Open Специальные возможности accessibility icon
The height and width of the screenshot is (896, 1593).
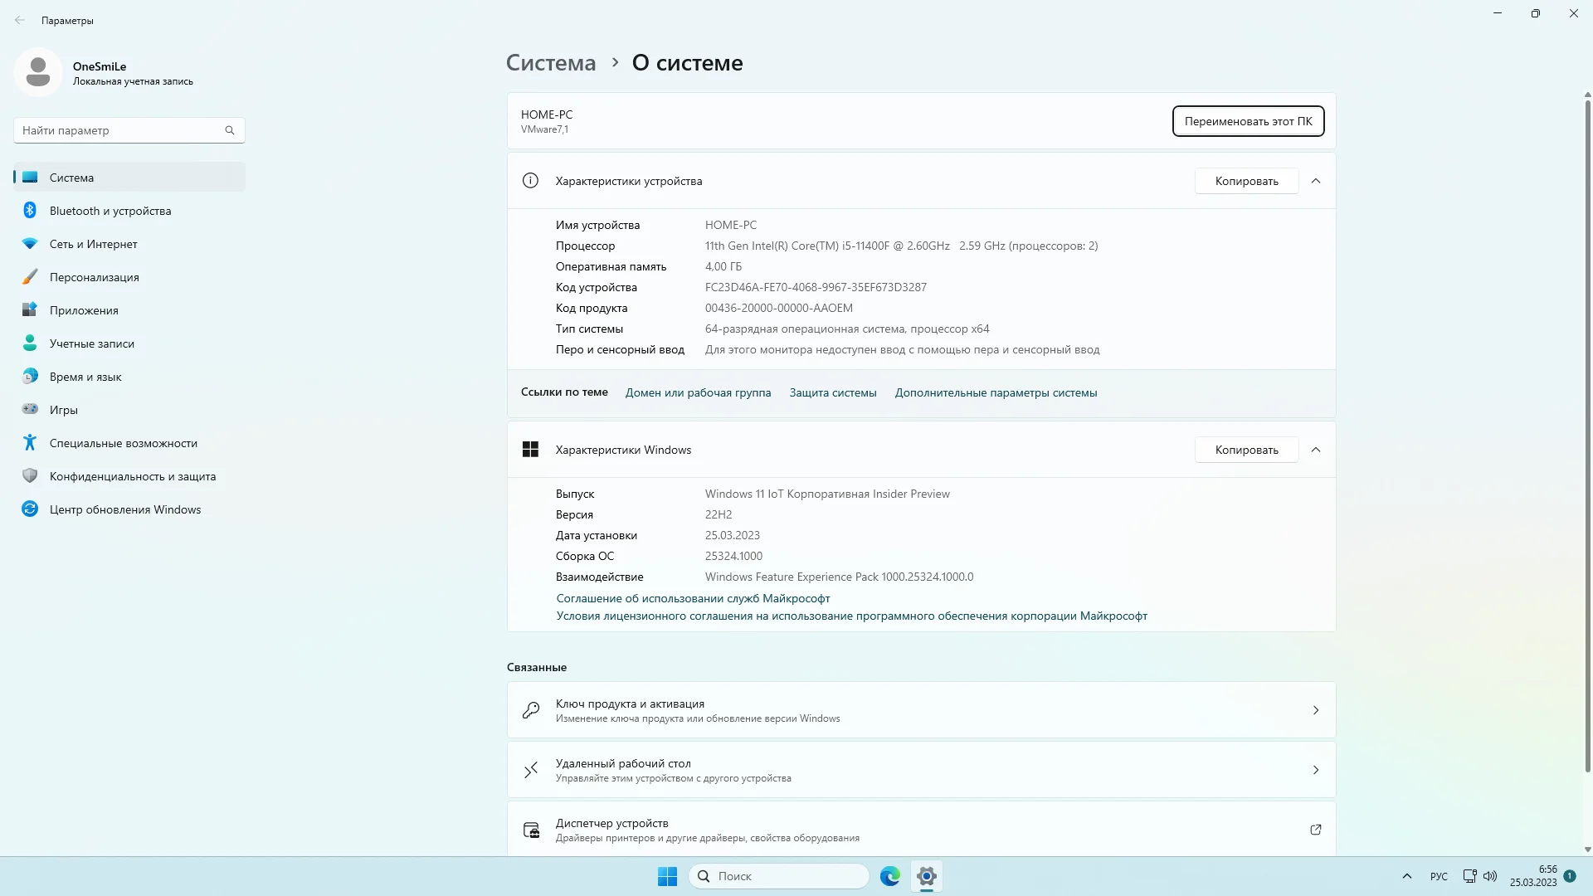point(30,443)
